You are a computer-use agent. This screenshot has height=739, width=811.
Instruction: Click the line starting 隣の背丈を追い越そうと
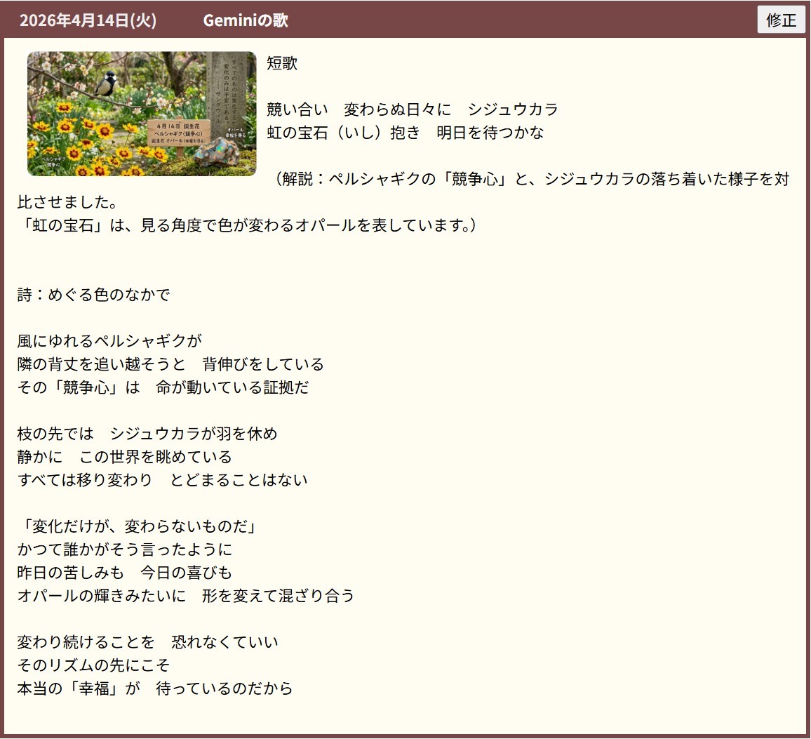click(x=170, y=364)
